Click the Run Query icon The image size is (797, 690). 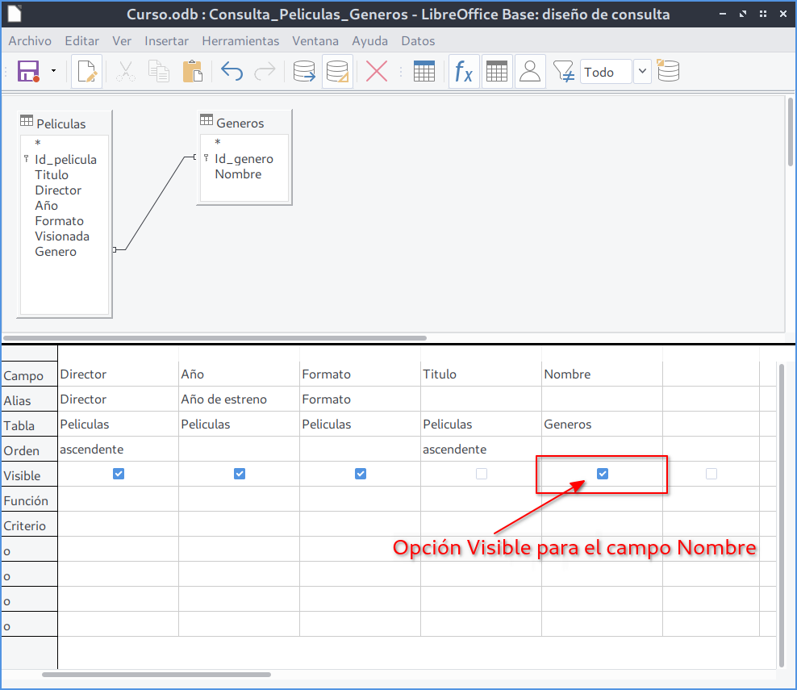[x=304, y=72]
